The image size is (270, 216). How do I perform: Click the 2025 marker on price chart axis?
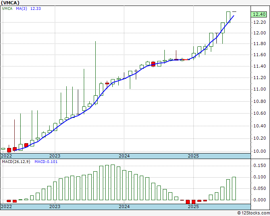point(193,156)
